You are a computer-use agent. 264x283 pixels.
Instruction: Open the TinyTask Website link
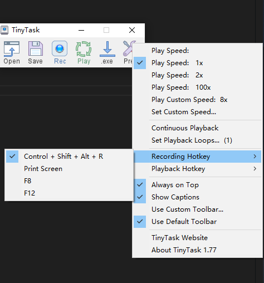coord(197,238)
